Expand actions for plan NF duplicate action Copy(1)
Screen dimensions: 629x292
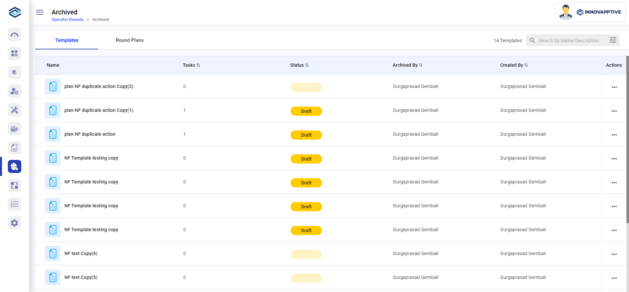614,111
